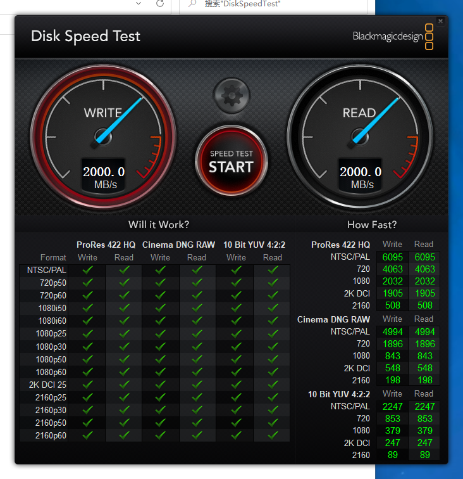Click the Blackmagicdesign logo
463x479 pixels.
393,37
